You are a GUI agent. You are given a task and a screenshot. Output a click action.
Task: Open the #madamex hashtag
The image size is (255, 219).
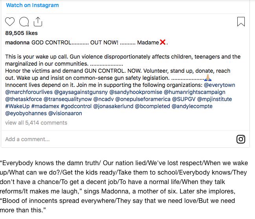[45, 106]
